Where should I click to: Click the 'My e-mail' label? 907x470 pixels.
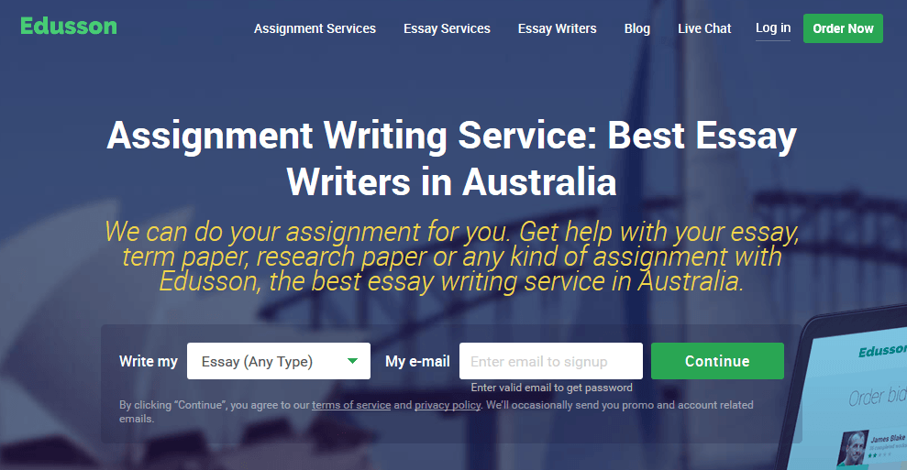point(417,361)
